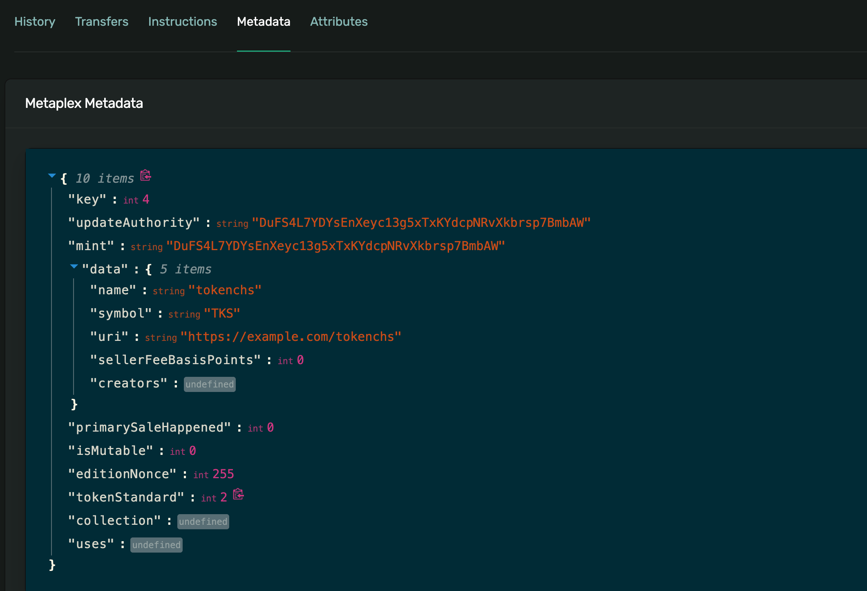The image size is (867, 591).
Task: Click the undefined badge next to collection
Action: (203, 522)
